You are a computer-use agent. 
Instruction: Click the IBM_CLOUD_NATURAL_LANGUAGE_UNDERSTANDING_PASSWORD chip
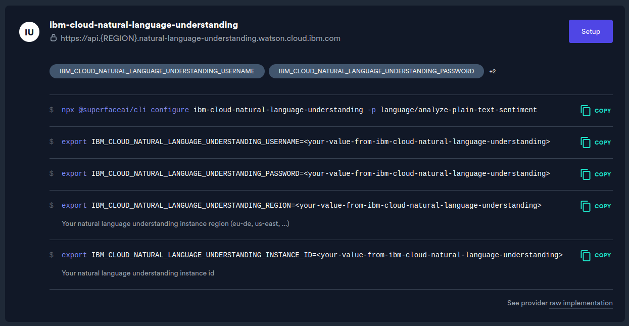tap(376, 71)
